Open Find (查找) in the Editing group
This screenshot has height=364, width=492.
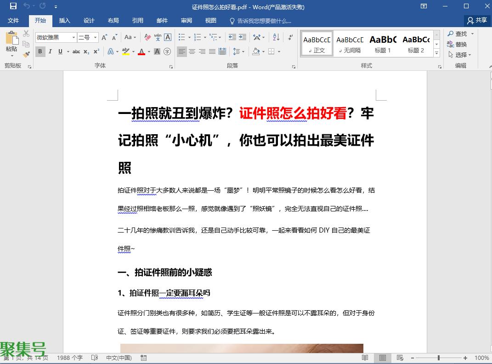coord(457,34)
